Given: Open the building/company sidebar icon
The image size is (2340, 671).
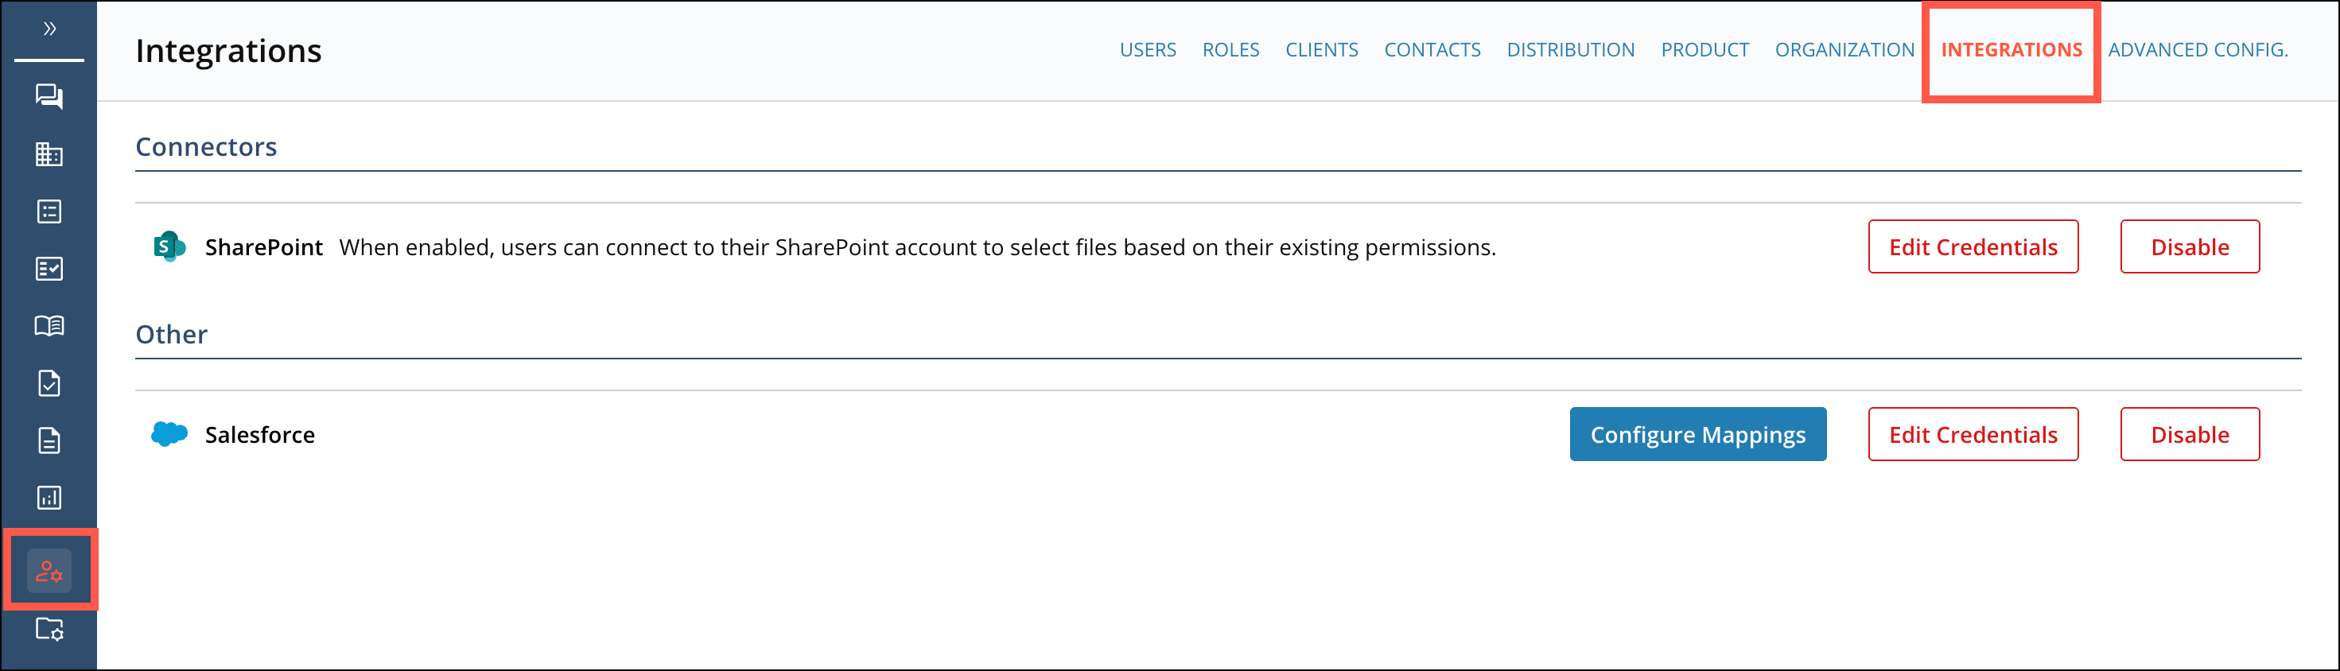Looking at the screenshot, I should [x=49, y=154].
